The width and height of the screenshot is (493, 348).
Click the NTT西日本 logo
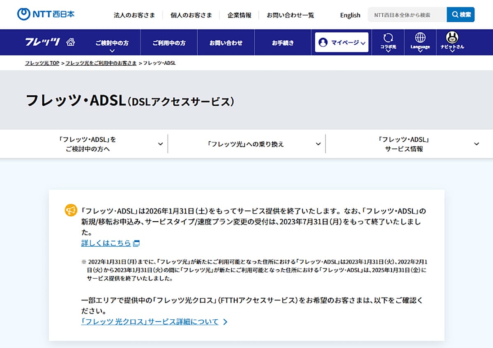pos(45,14)
